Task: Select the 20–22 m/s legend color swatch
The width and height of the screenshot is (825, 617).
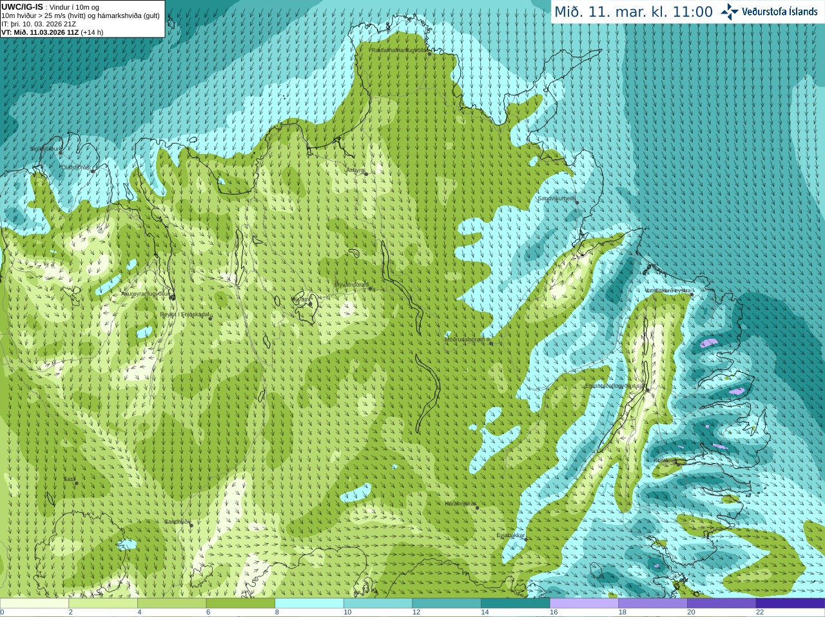Action: (722, 603)
